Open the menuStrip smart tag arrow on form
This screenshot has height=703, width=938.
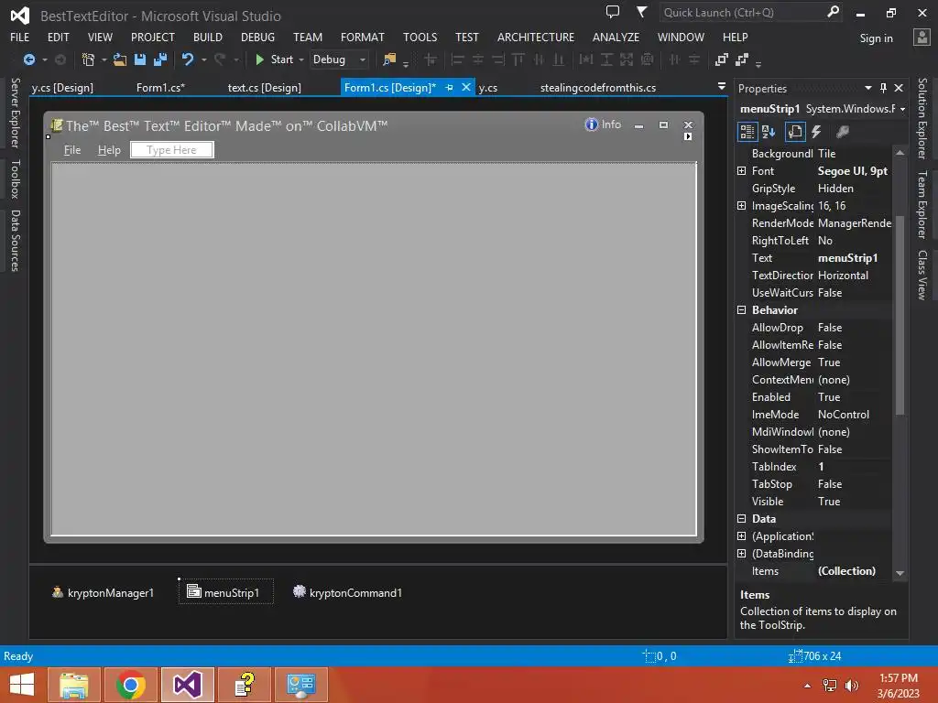pos(688,137)
